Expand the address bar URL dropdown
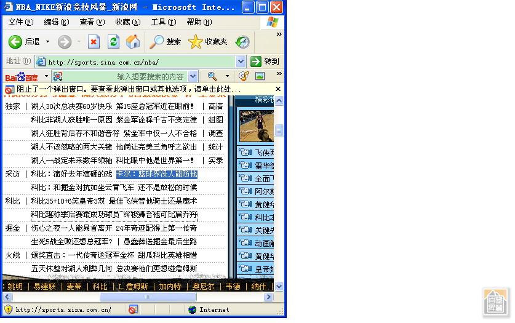The height and width of the screenshot is (323, 515). 241,62
